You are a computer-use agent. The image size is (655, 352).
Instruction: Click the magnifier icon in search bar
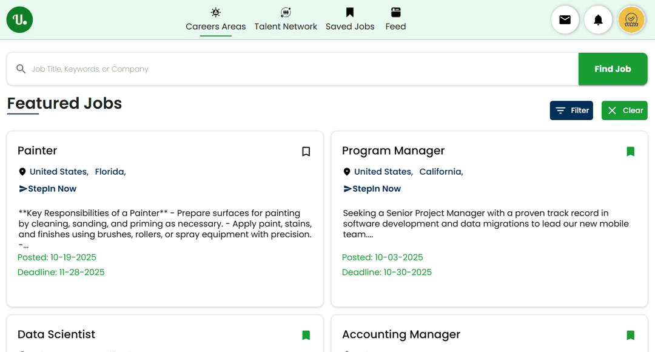(x=21, y=69)
